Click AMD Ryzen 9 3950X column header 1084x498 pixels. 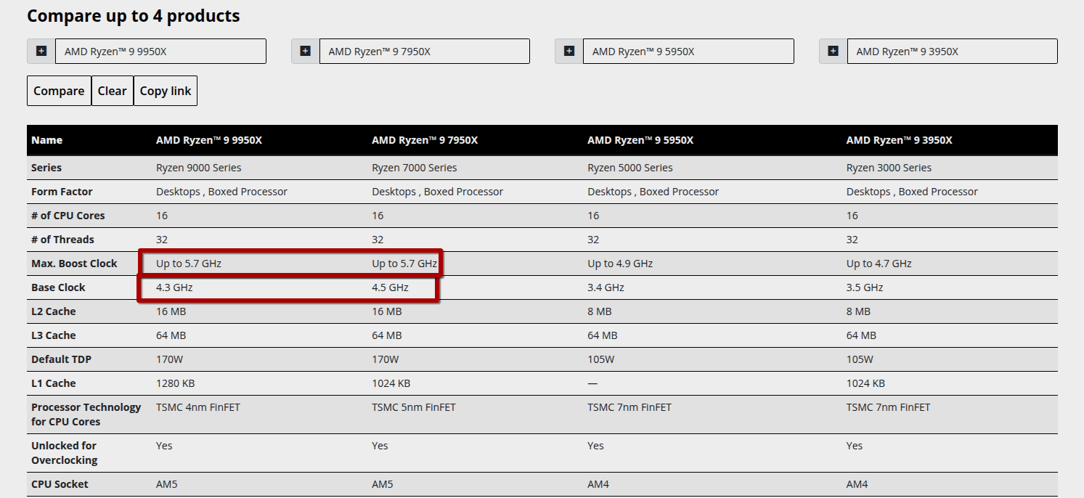(x=900, y=140)
